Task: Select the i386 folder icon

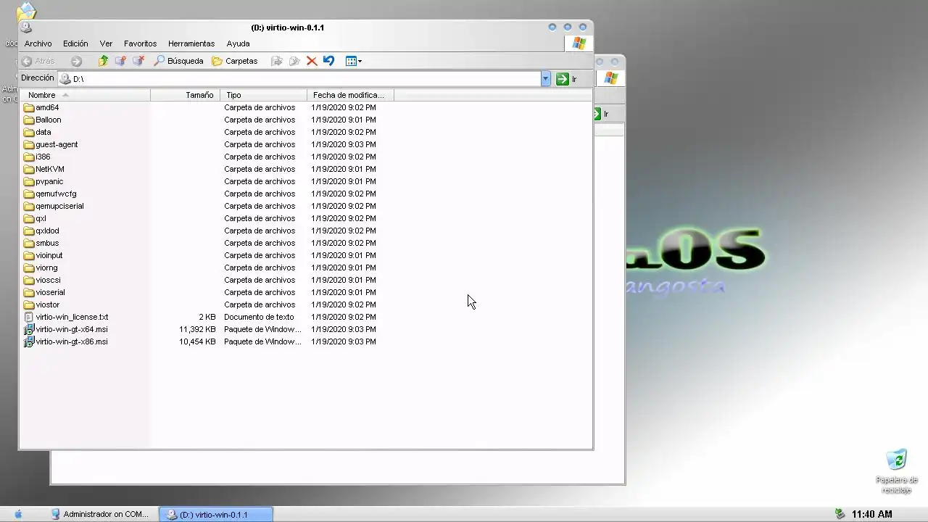Action: [x=29, y=157]
